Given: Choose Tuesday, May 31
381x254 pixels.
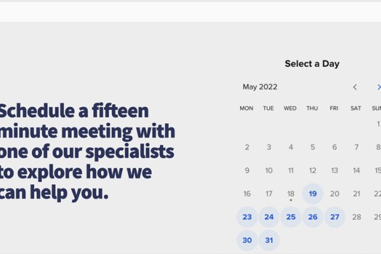Looking at the screenshot, I should tap(269, 240).
